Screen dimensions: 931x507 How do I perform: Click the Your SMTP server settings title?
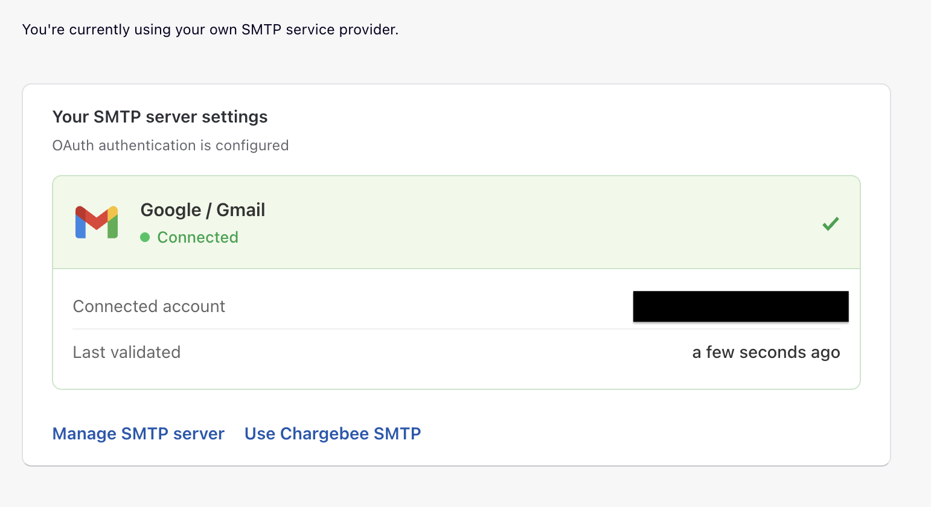pyautogui.click(x=160, y=116)
